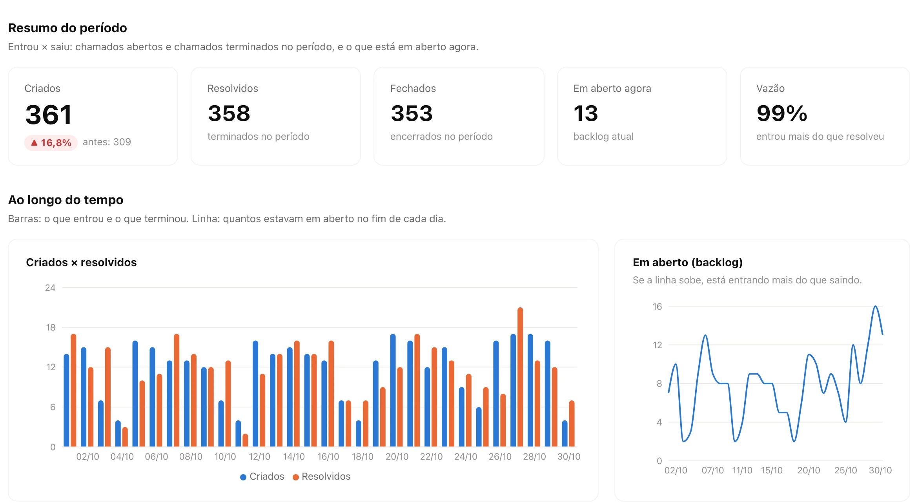This screenshot has height=504, width=918.
Task: Select the Resolvidos count 358
Action: (229, 113)
